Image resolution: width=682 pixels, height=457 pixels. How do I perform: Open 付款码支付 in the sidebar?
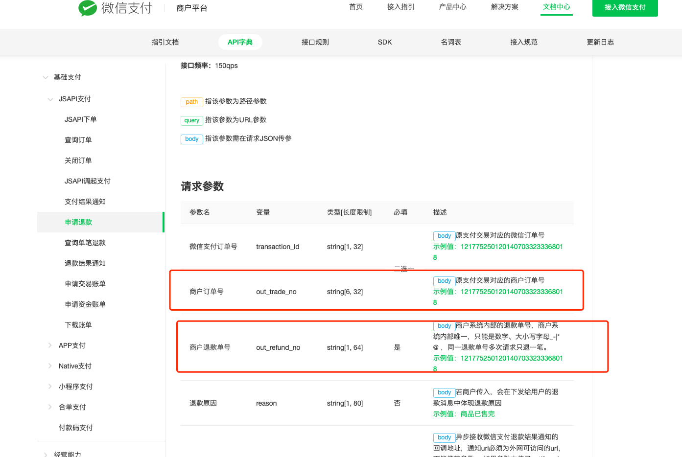[x=76, y=428]
